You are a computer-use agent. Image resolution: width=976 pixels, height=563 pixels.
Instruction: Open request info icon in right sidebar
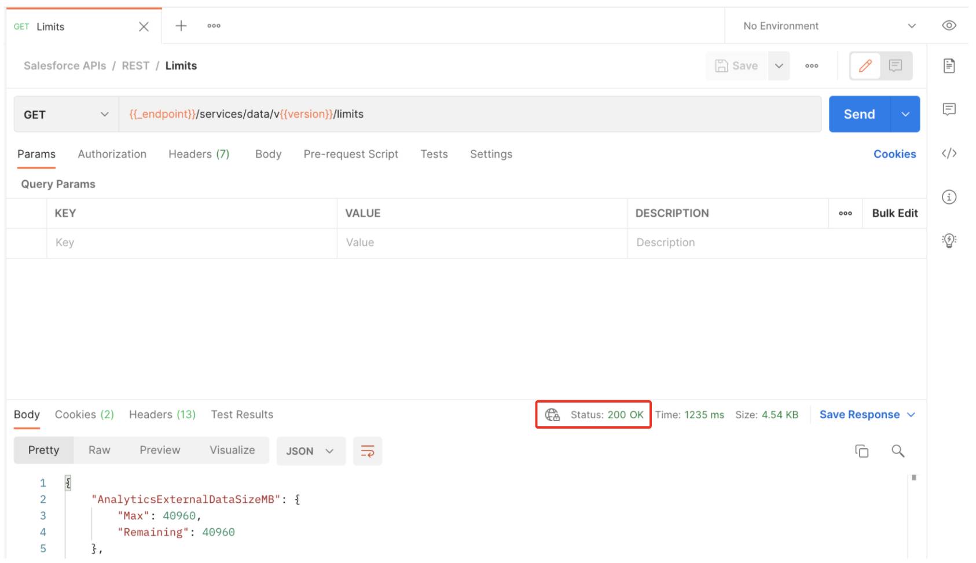pos(949,197)
